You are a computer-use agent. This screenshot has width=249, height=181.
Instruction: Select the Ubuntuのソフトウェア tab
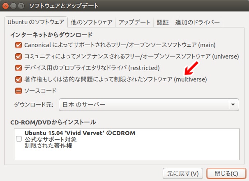(x=36, y=22)
